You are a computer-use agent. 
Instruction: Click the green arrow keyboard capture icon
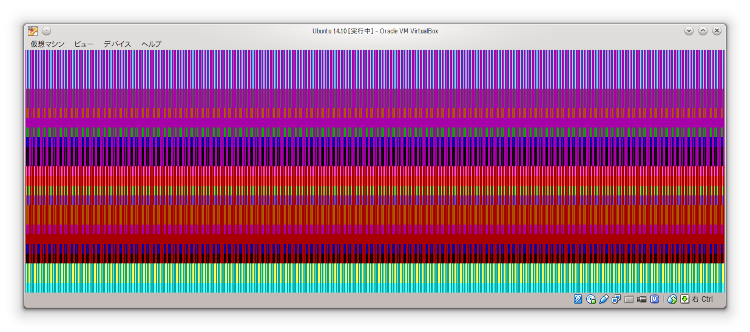click(x=684, y=299)
